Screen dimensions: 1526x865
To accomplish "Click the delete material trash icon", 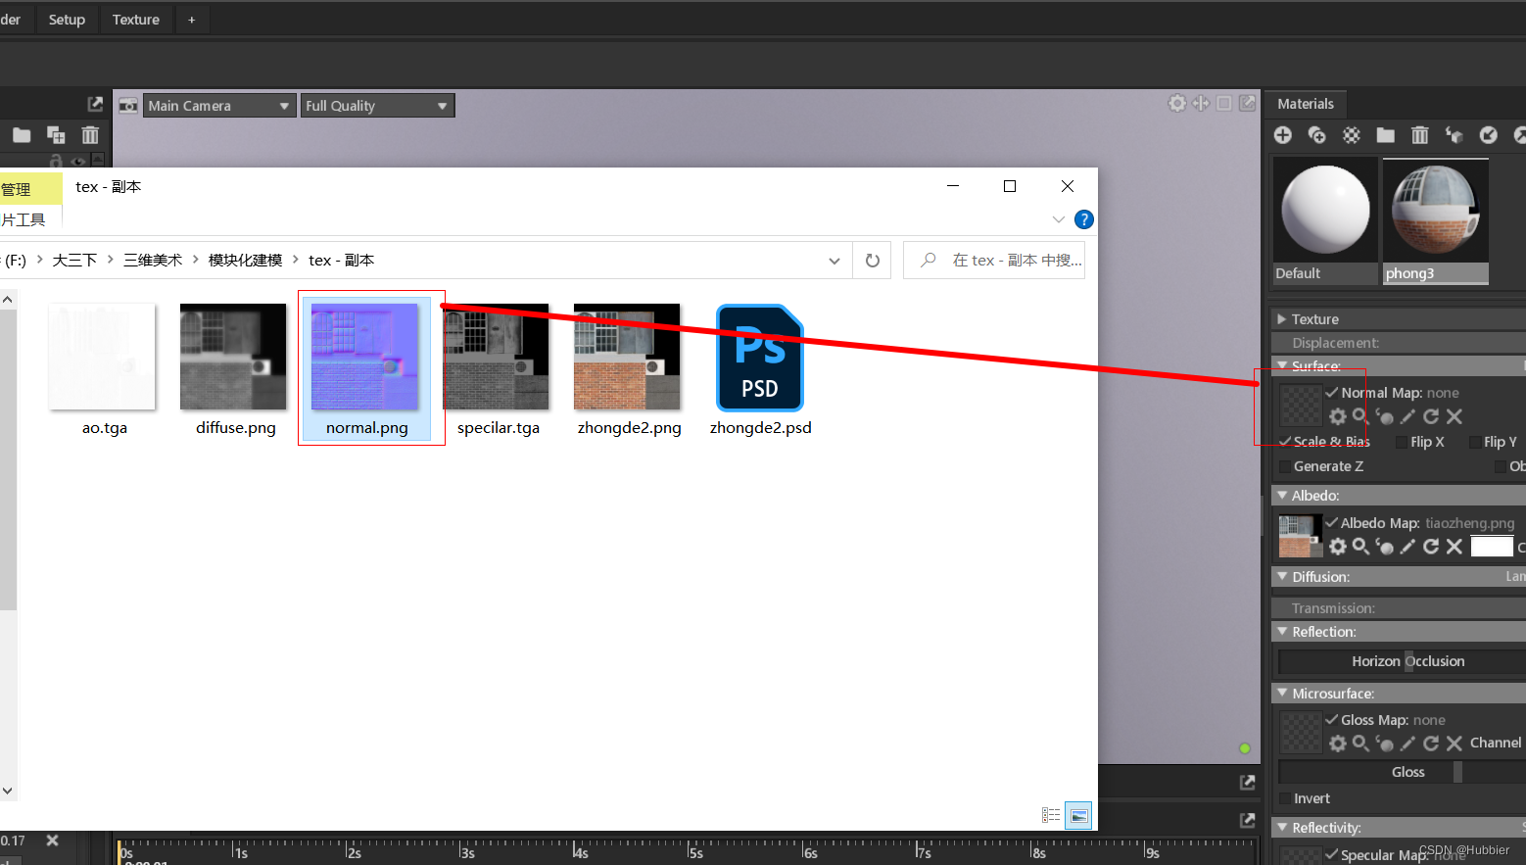I will (1419, 135).
